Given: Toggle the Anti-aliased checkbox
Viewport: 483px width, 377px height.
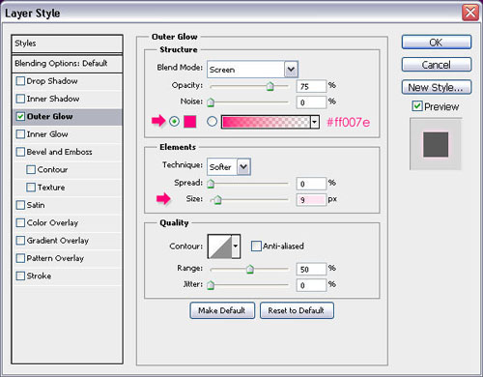Looking at the screenshot, I should click(x=256, y=246).
